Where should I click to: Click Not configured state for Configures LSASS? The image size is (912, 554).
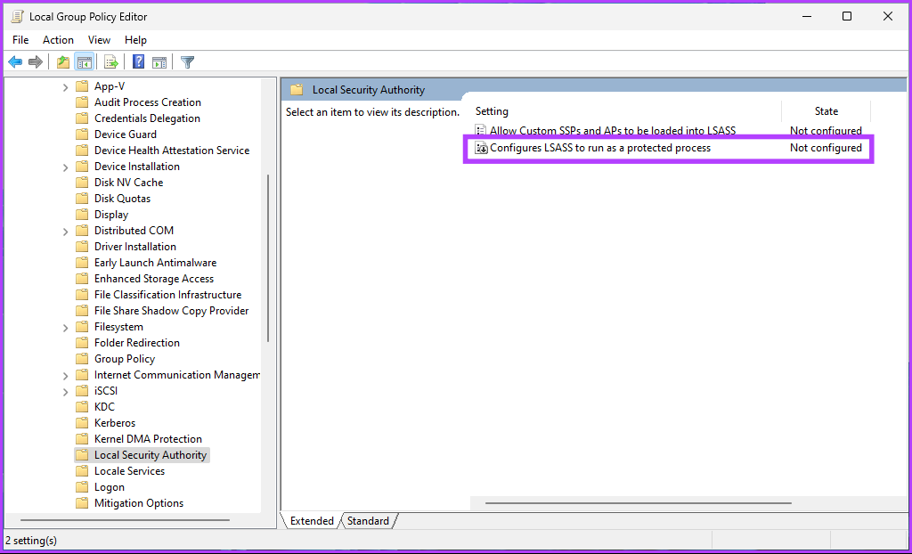coord(826,148)
